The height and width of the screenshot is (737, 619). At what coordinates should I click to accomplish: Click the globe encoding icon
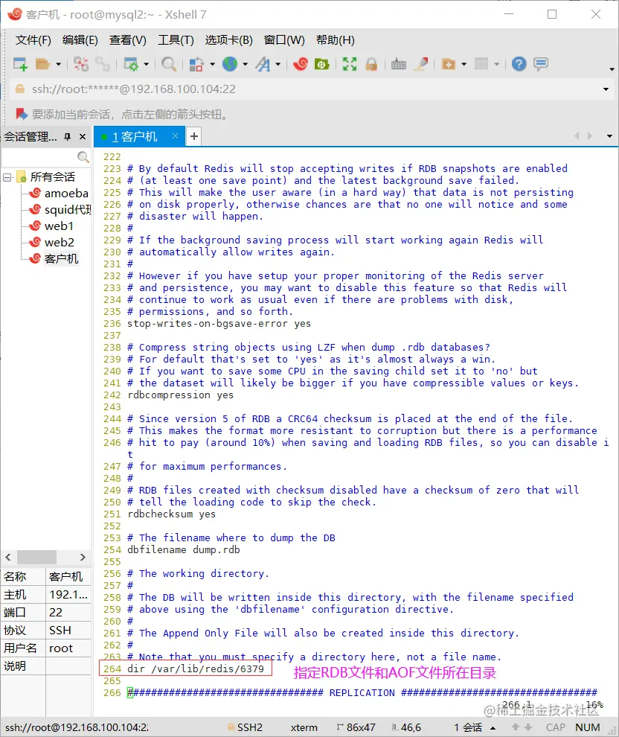[230, 64]
